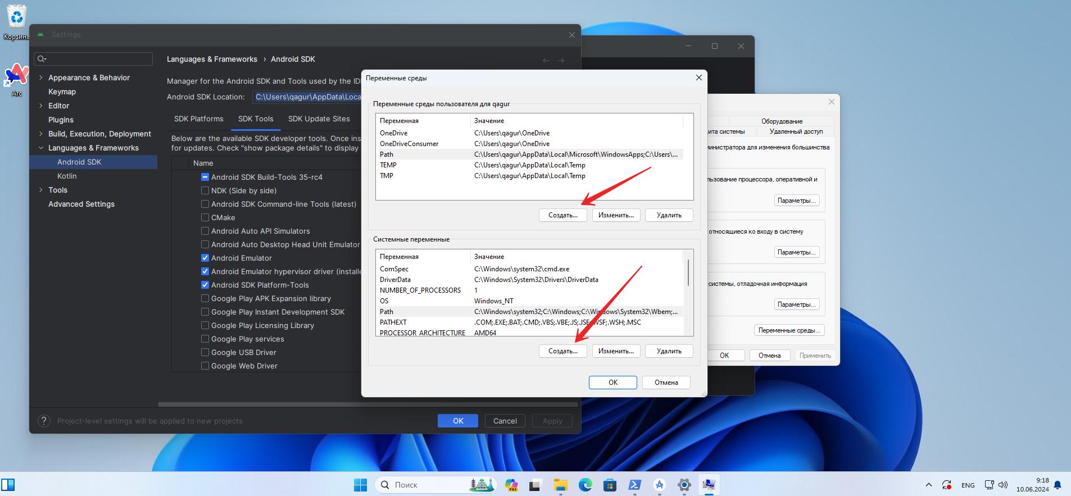Open Microsoft Store from taskbar

(x=610, y=485)
